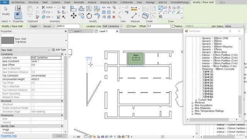247x139 pixels.
Task: Click the Create Similar icon
Action: tap(145, 16)
